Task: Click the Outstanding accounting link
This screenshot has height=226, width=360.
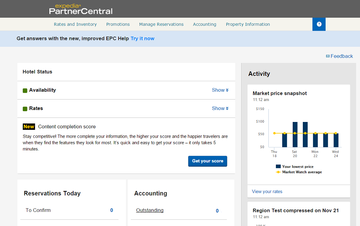Action: tap(150, 210)
